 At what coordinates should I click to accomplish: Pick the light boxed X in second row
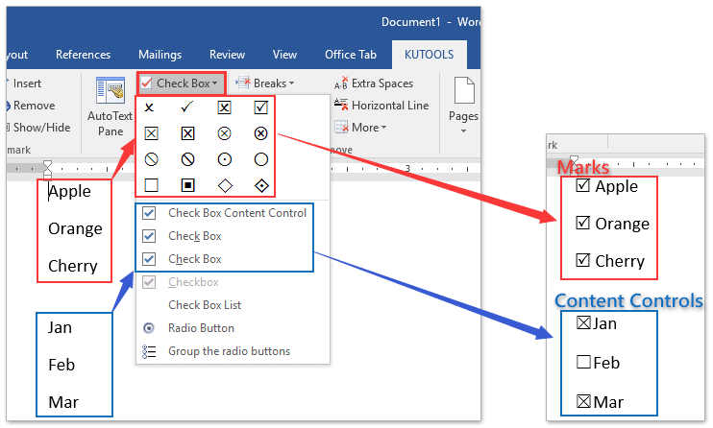coord(151,133)
